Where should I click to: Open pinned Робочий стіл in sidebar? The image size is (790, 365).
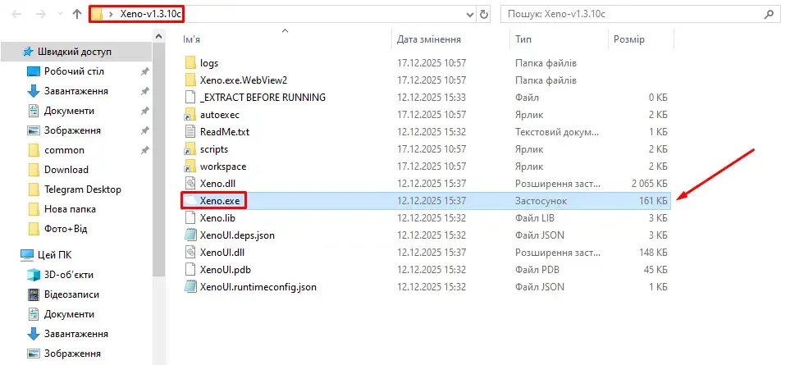pyautogui.click(x=74, y=71)
